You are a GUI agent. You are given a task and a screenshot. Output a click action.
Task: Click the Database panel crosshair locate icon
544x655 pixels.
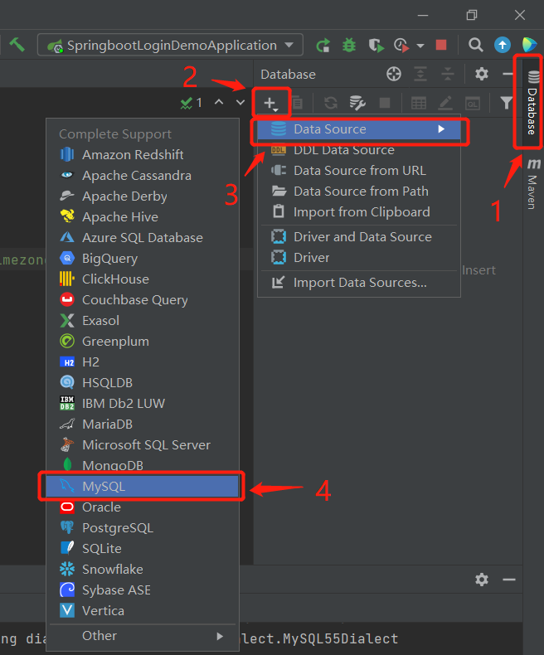click(x=394, y=75)
